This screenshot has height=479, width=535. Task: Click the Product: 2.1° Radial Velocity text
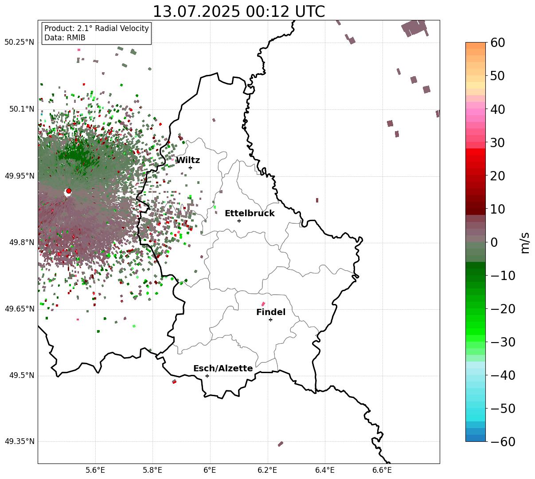coord(97,28)
